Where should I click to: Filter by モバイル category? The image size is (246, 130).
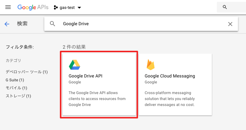16,88
